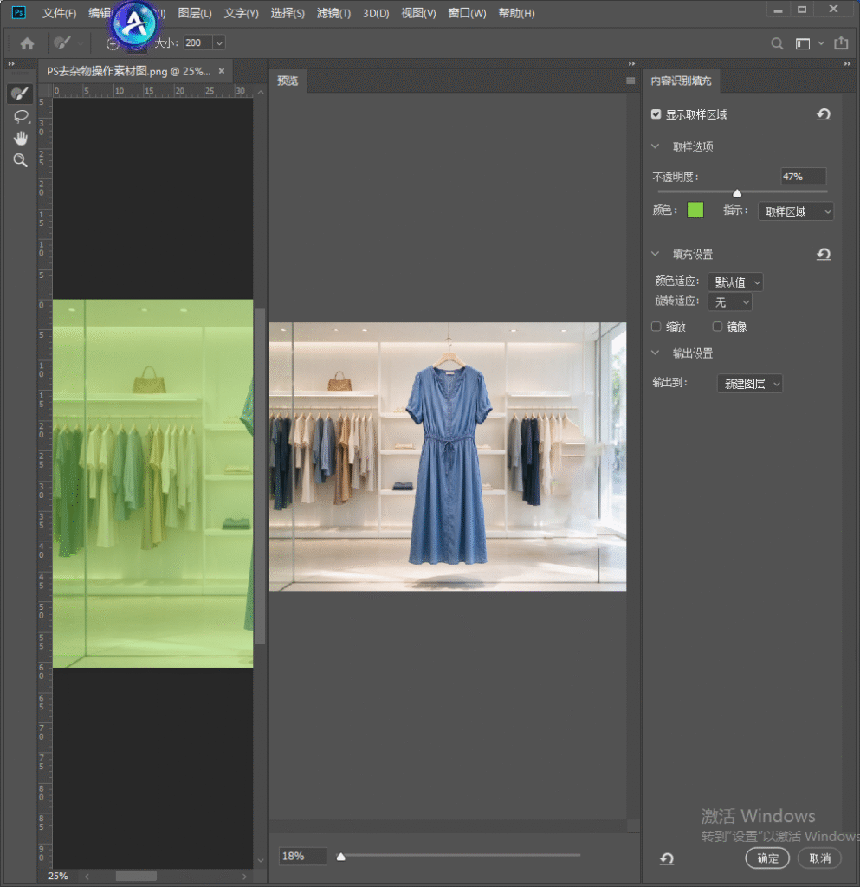860x887 pixels.
Task: Reset sampling options with top reset icon
Action: tap(824, 114)
